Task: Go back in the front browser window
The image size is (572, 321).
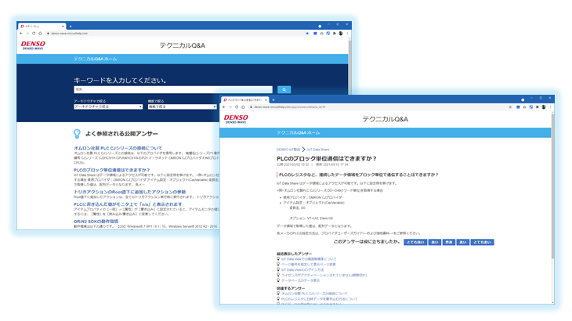Action: click(224, 107)
